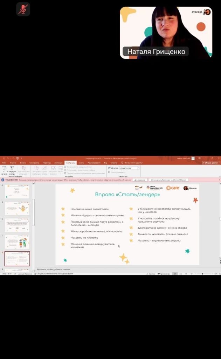Open the Notes pane from status bar
This screenshot has width=221, height=359.
pos(151,273)
